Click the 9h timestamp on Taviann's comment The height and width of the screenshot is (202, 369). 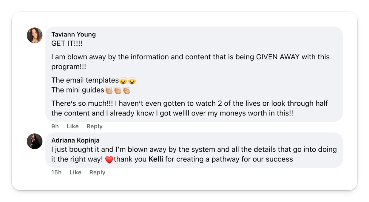55,127
